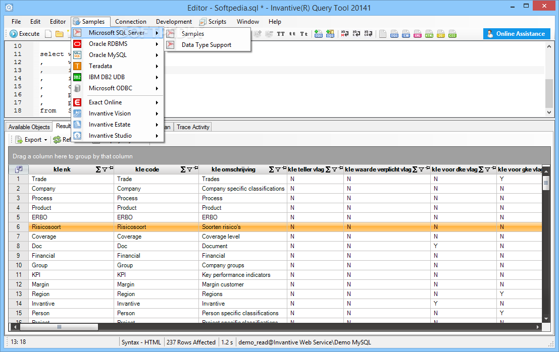This screenshot has height=352, width=559.
Task: Open the filter on kle teller vlag column
Action: pyautogui.click(x=335, y=170)
